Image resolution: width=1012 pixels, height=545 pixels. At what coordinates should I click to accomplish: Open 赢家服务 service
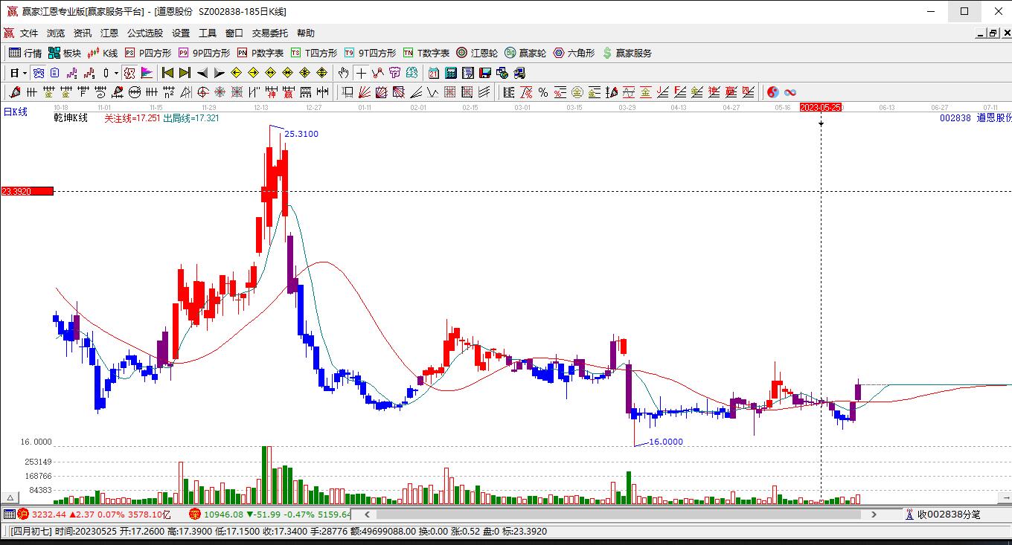coord(627,53)
